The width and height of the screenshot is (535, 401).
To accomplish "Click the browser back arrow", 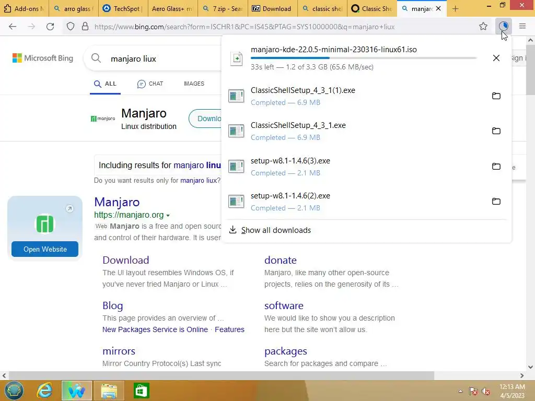I will click(13, 27).
